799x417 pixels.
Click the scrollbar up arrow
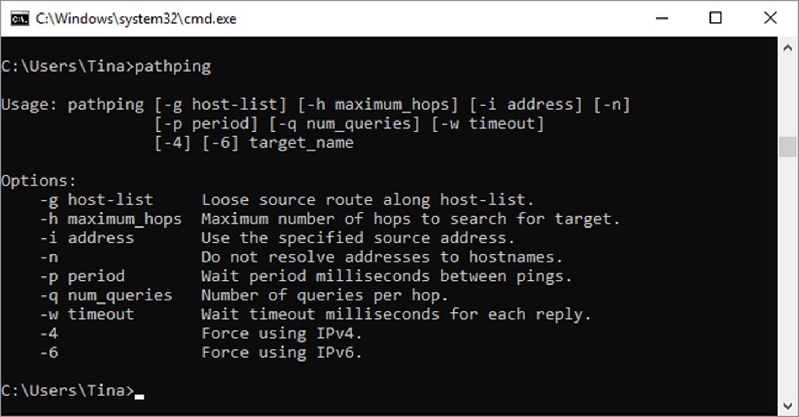[x=788, y=47]
